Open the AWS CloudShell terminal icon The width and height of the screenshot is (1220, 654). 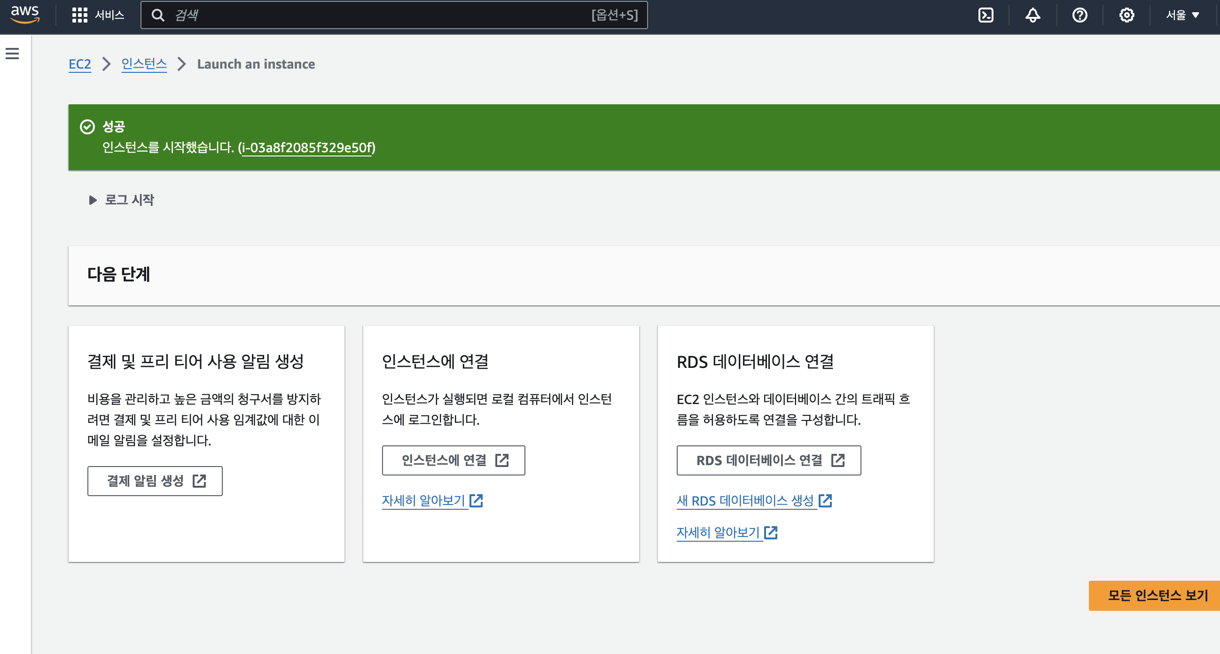click(985, 15)
